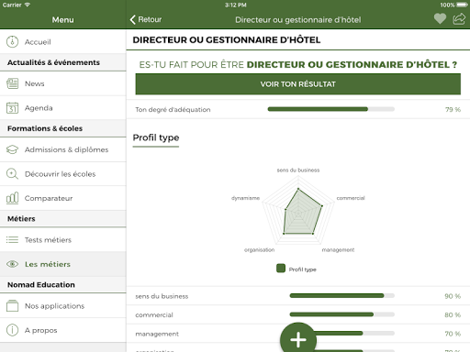
Task: Open Nos applications menu item
Action: point(63,306)
